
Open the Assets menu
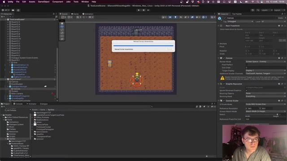point(32,2)
